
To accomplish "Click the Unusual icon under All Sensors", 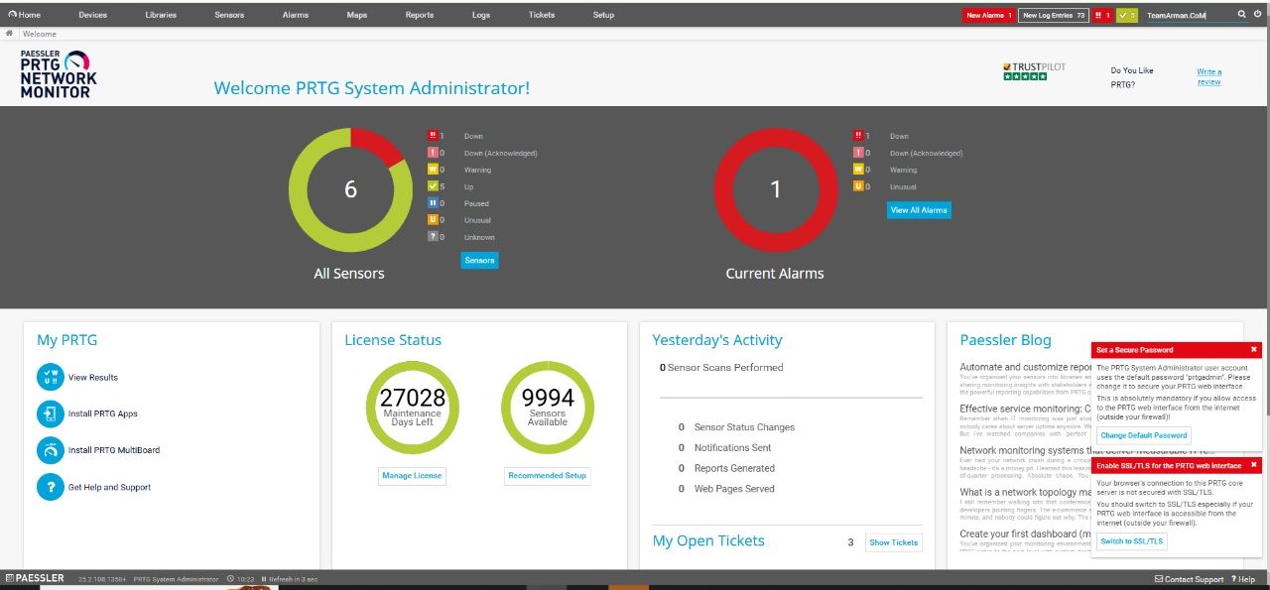I will [433, 220].
